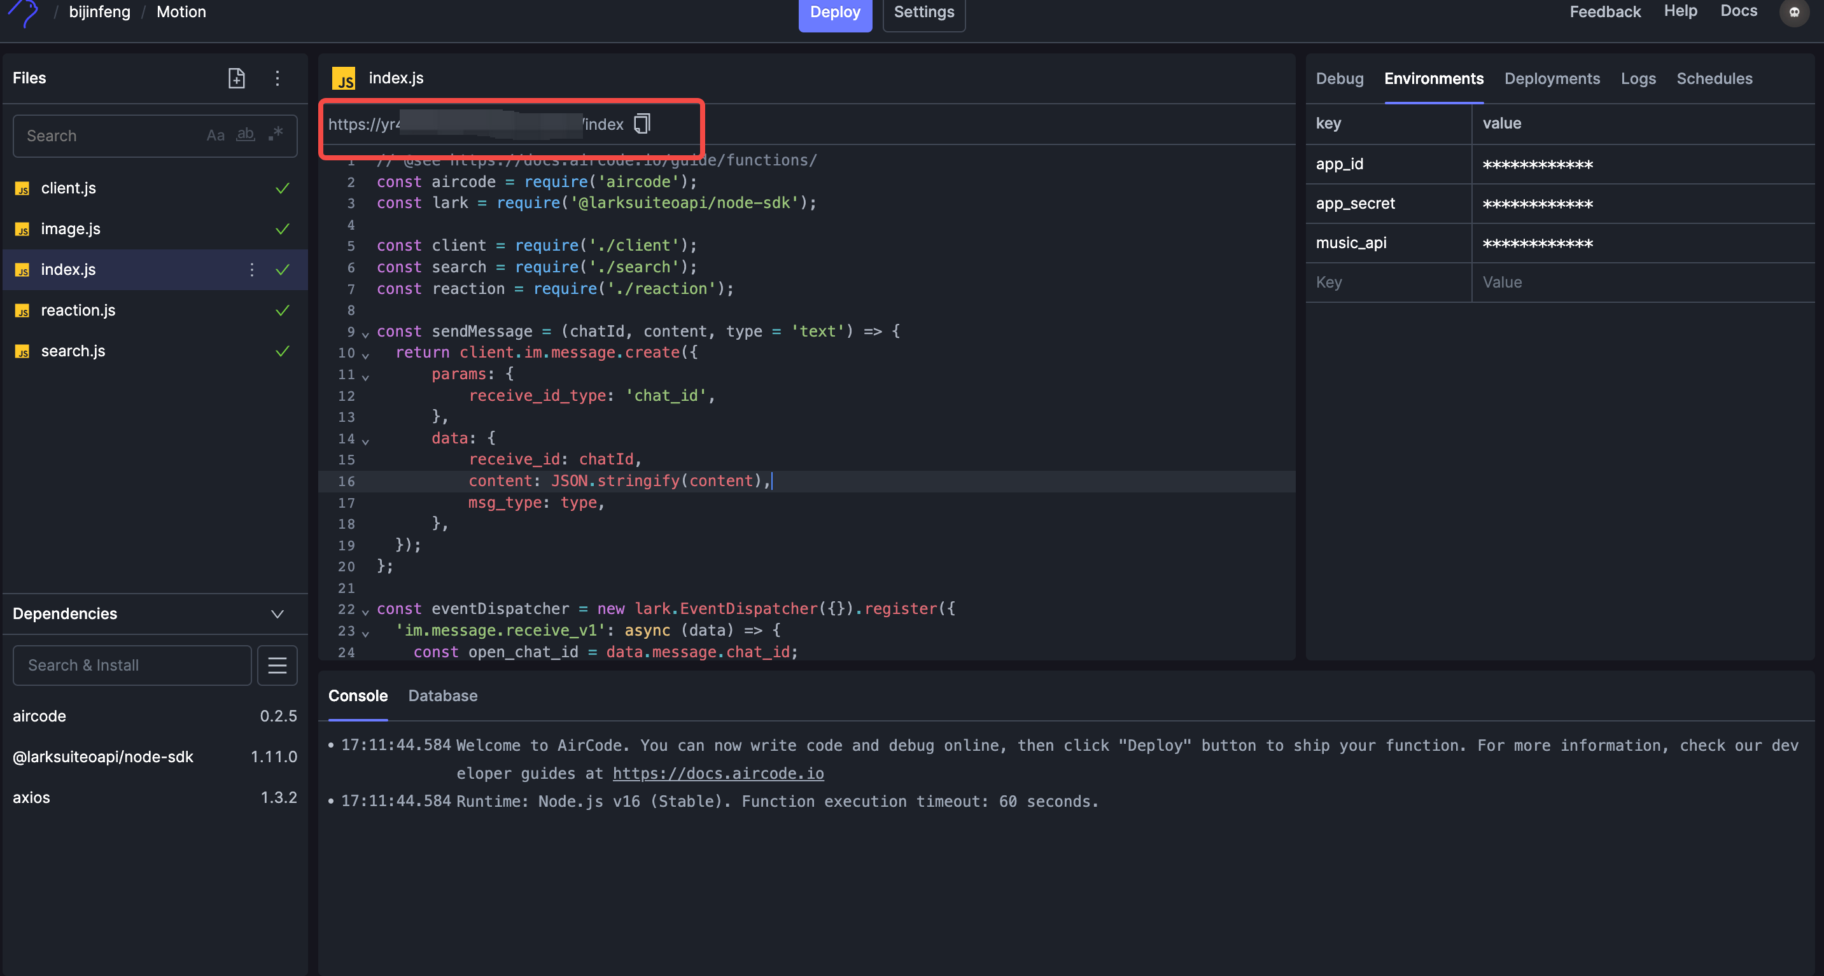Fold the eventDispatcher block at line 22

click(x=365, y=611)
